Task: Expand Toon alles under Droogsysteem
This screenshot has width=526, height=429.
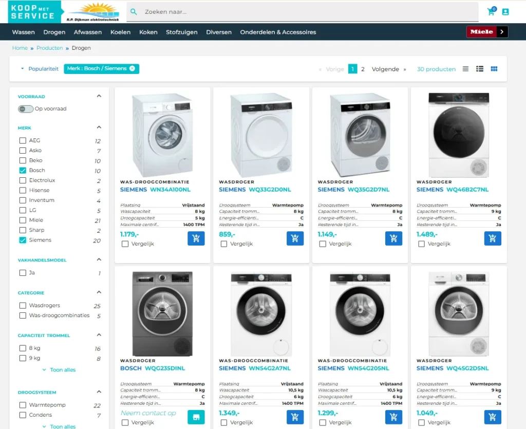Action: [x=59, y=426]
